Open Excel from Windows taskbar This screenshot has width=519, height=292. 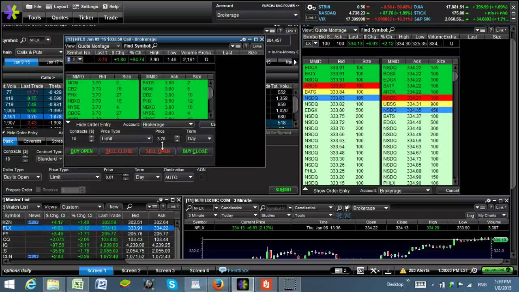tap(77, 284)
